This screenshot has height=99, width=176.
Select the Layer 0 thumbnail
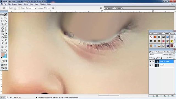(x=157, y=65)
